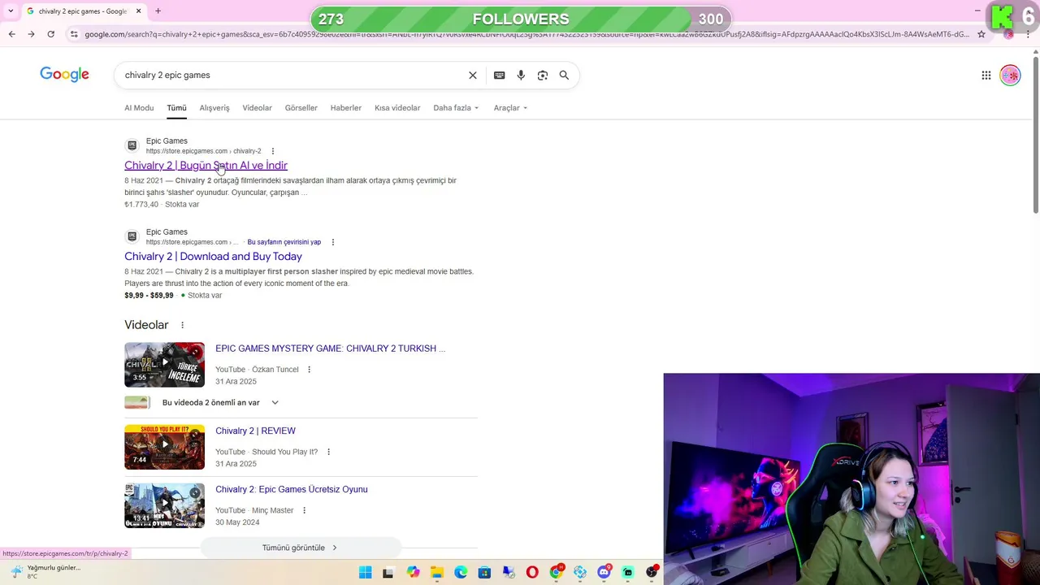Click Bu sayfanın çevirisini yap link

tap(284, 242)
